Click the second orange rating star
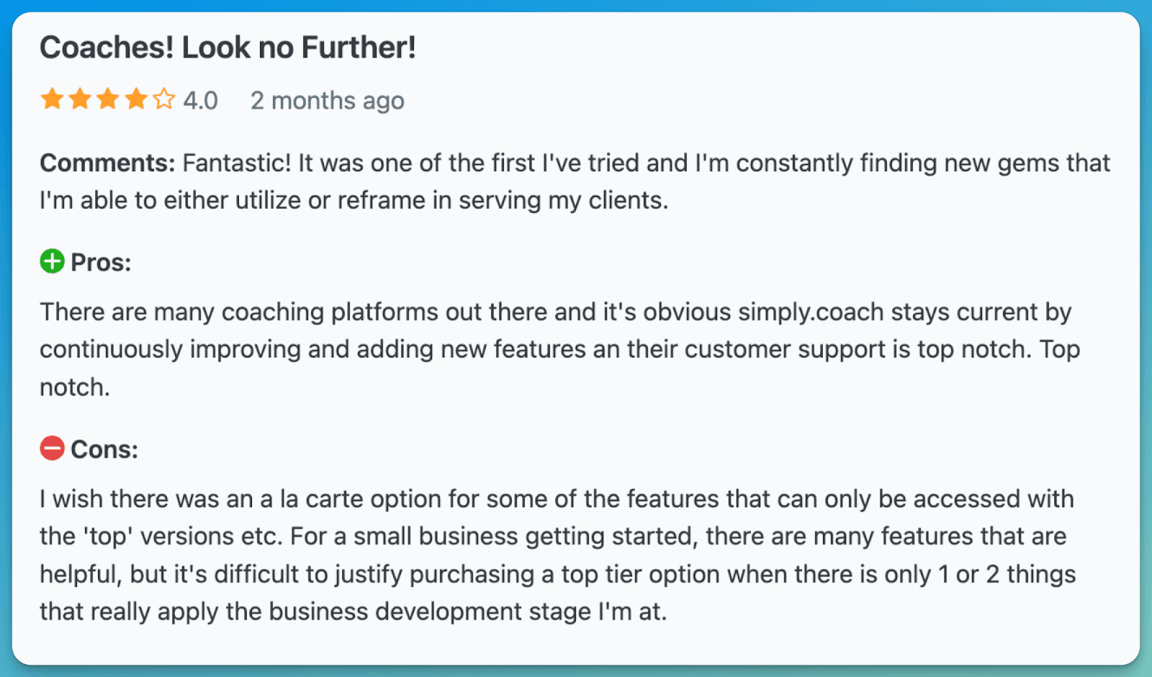 [80, 99]
